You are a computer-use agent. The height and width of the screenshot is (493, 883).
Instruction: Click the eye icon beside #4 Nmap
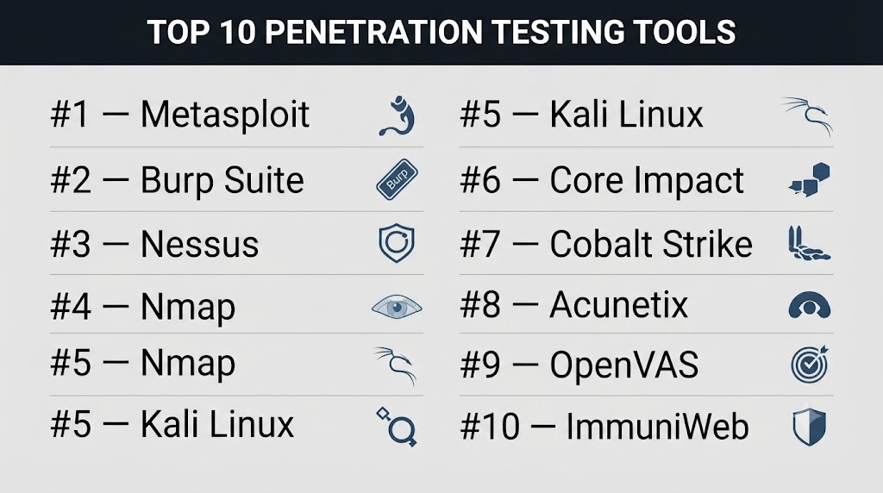(397, 308)
